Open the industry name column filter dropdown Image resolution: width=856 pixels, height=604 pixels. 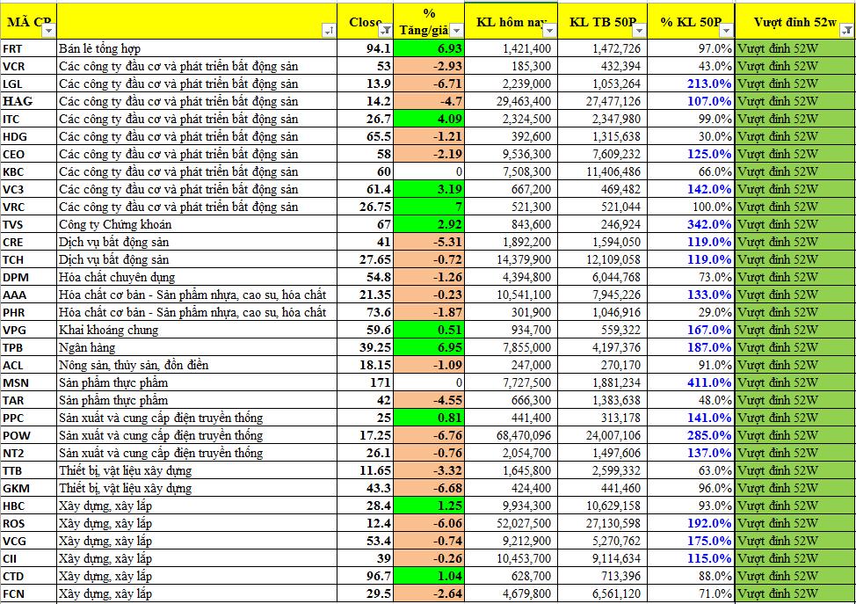click(329, 31)
